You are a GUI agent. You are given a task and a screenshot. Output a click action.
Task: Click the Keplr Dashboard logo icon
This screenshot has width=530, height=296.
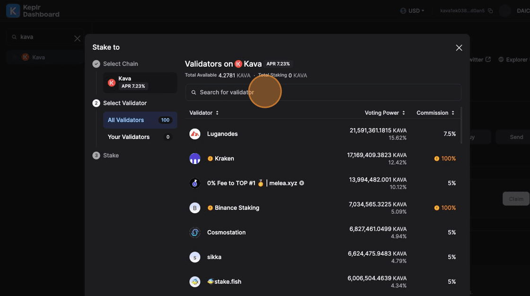point(13,10)
